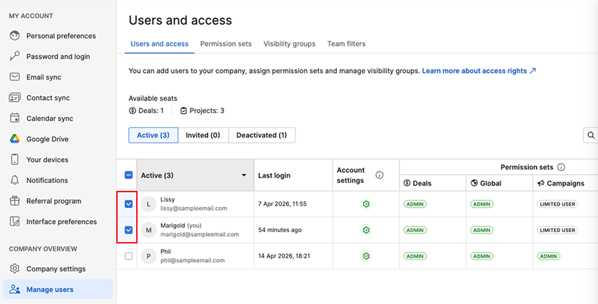This screenshot has height=304, width=598.
Task: Open Company settings in sidebar
Action: point(56,269)
